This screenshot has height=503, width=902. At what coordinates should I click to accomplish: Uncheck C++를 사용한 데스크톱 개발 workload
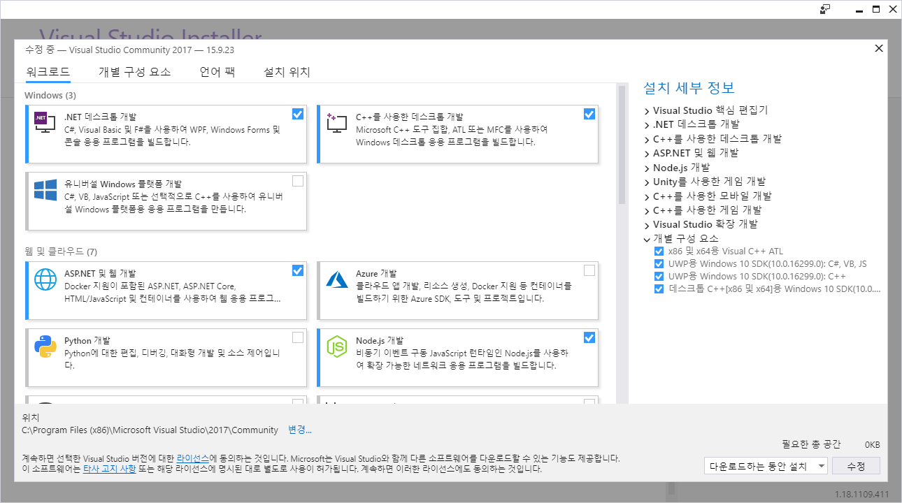[x=589, y=114]
